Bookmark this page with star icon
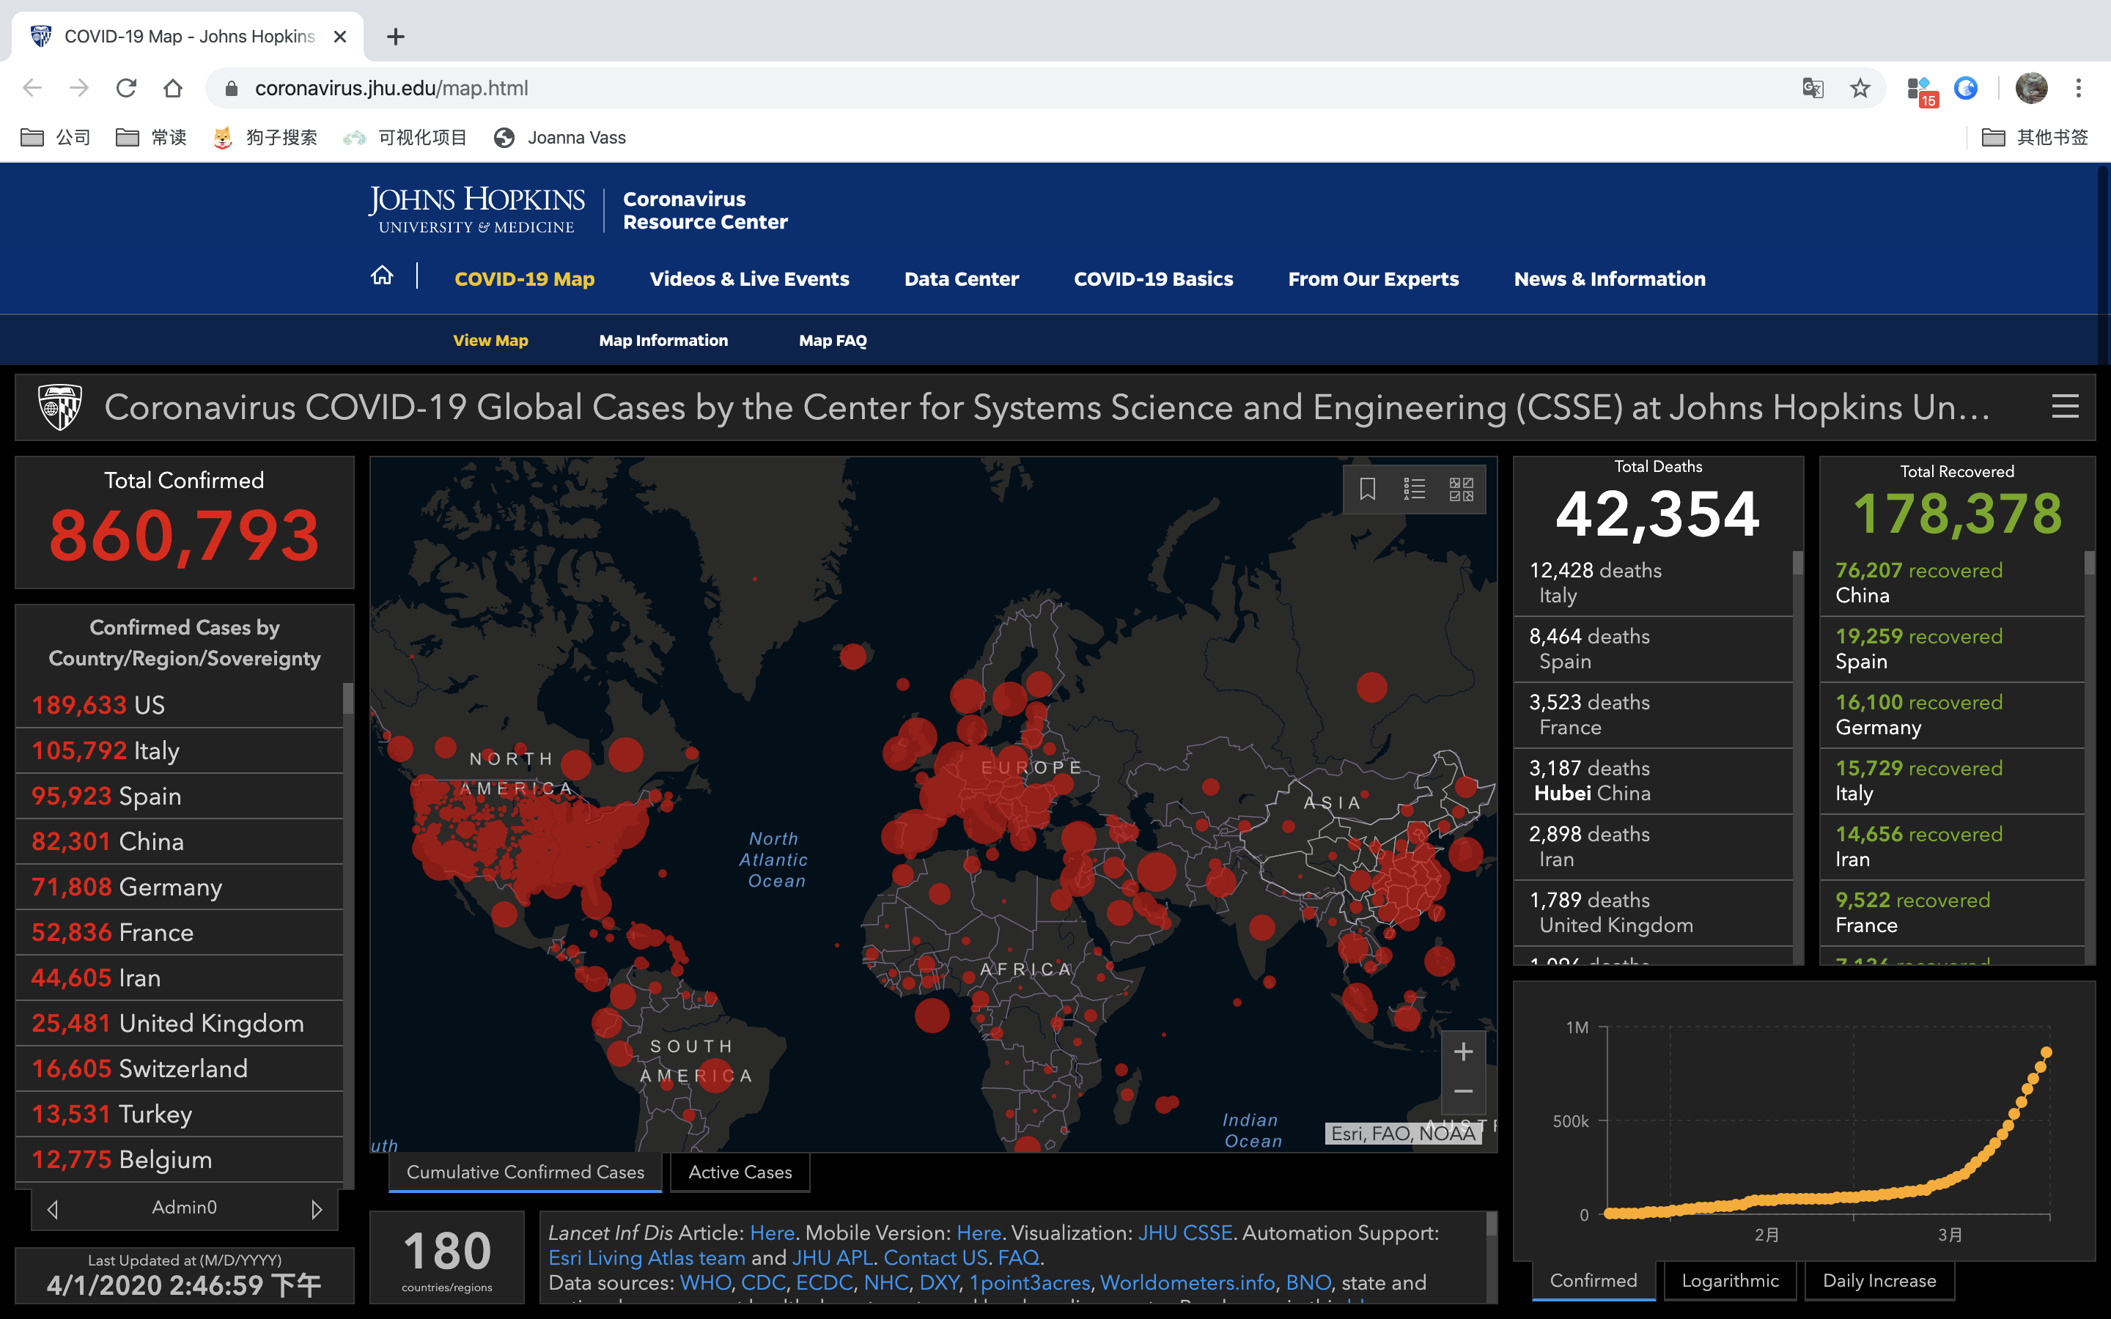 (x=1860, y=88)
